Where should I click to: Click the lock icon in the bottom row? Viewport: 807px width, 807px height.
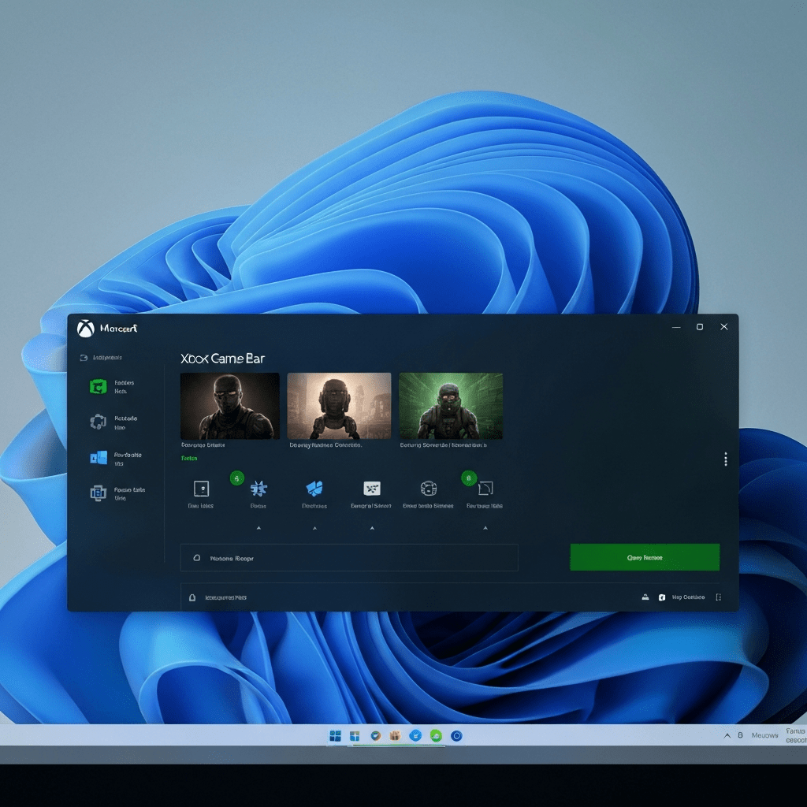(x=192, y=597)
